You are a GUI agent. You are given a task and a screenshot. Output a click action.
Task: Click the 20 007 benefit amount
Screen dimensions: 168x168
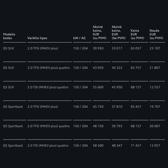point(155,126)
